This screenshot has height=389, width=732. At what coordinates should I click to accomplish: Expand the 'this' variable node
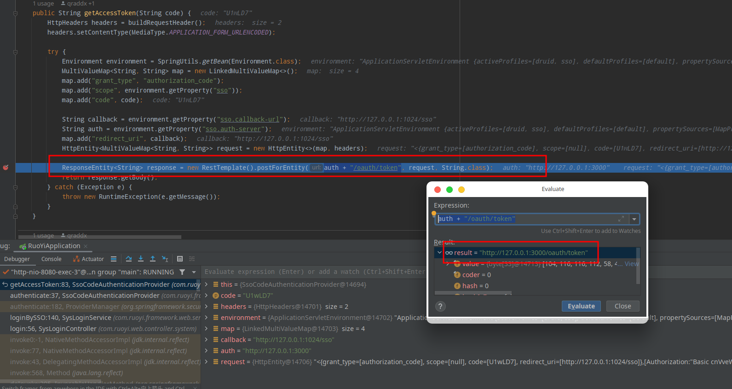pyautogui.click(x=207, y=284)
